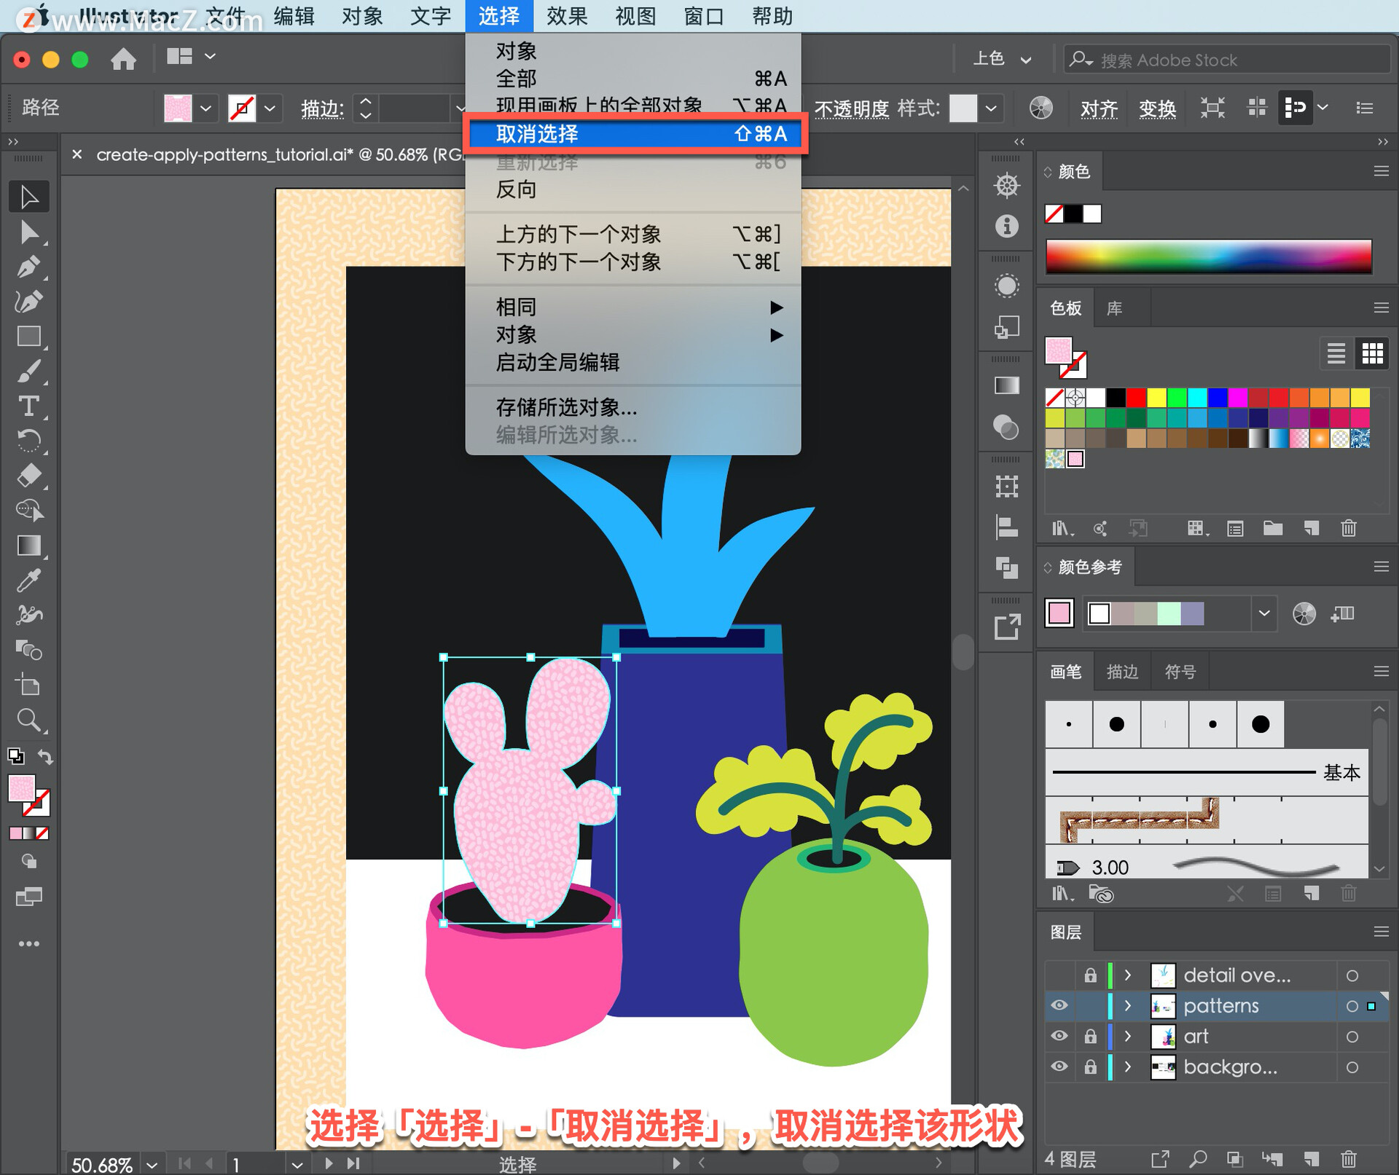This screenshot has width=1399, height=1175.
Task: Open the zoom level dropdown
Action: coord(152,1164)
